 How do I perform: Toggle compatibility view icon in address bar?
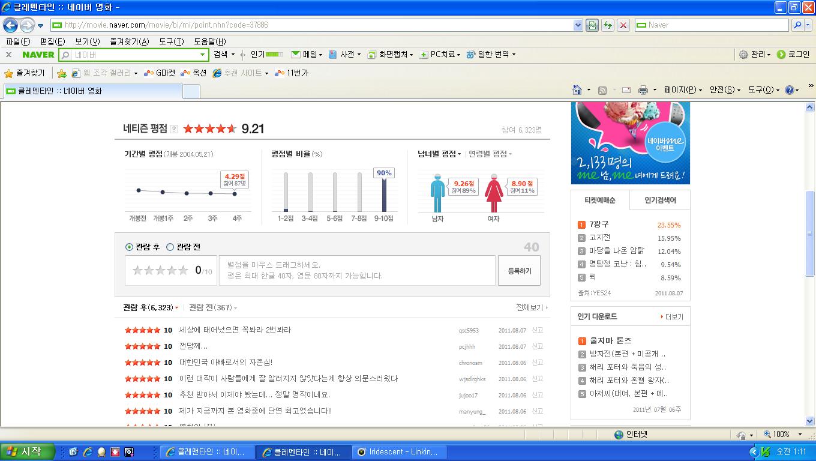click(592, 25)
